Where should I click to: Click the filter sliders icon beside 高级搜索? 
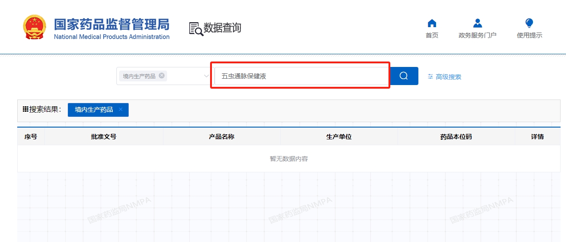click(x=430, y=76)
